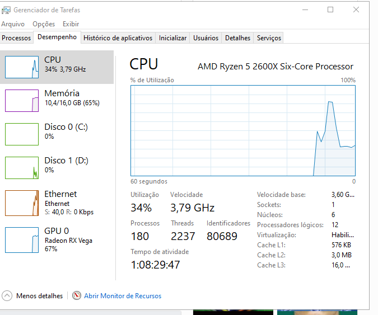Click the 3,79 GHz Velocidade value

tap(193, 208)
